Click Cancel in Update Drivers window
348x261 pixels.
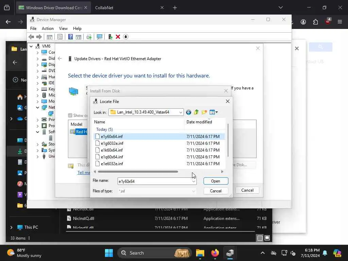click(x=247, y=190)
